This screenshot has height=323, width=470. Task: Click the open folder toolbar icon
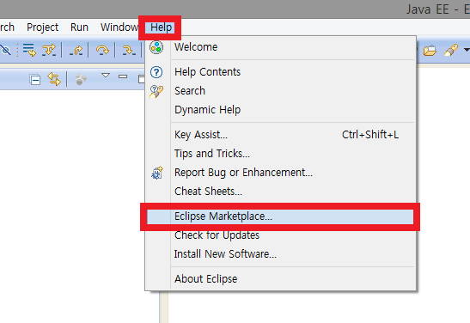[430, 51]
